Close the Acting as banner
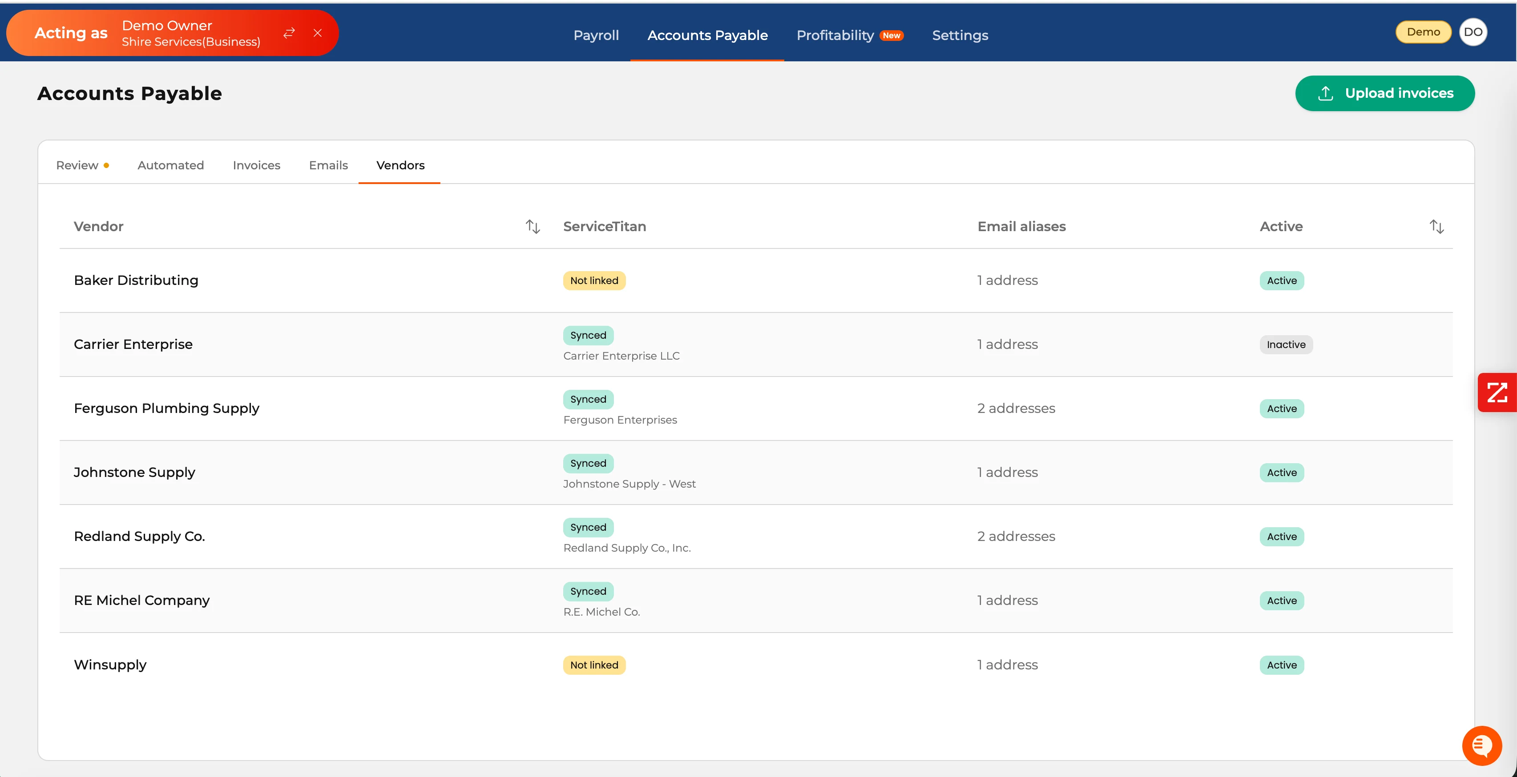 [x=318, y=33]
